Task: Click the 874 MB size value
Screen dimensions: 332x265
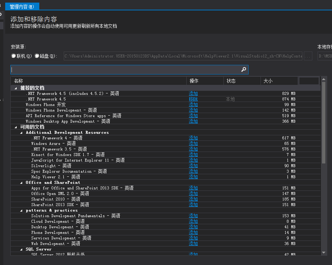Action: (289, 99)
